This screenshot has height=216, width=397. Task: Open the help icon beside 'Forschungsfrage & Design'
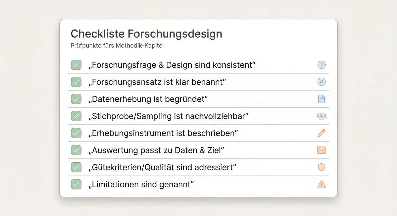coord(322,65)
